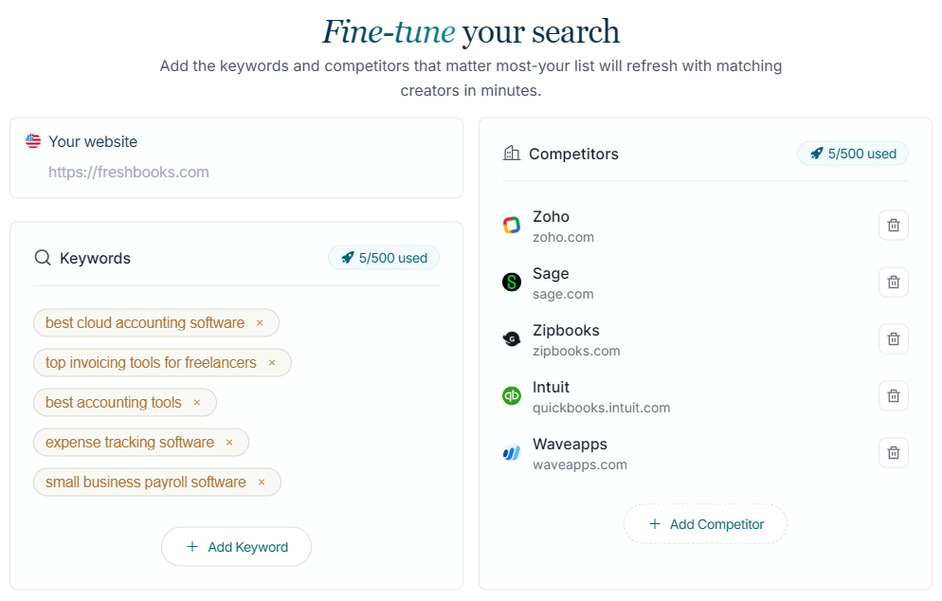Screen dimensions: 942x601
Task: Remove Waveapps with the trash icon
Action: (x=893, y=453)
